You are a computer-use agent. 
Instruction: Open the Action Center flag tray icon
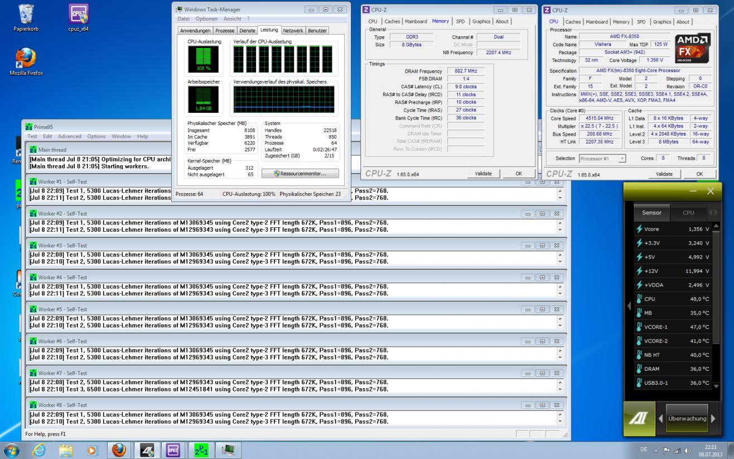pyautogui.click(x=666, y=450)
